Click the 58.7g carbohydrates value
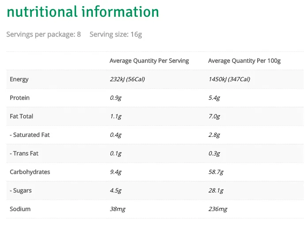 pyautogui.click(x=216, y=172)
